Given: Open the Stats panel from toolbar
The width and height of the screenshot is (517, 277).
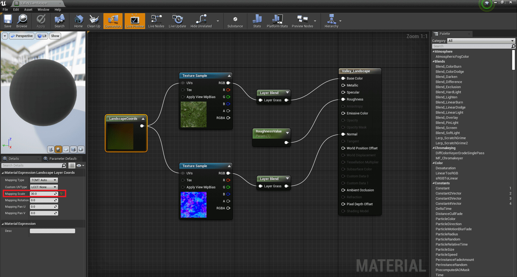Looking at the screenshot, I should (x=257, y=21).
